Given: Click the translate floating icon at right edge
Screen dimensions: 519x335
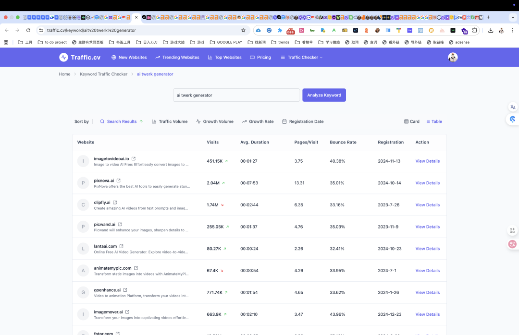Looking at the screenshot, I should [x=513, y=107].
